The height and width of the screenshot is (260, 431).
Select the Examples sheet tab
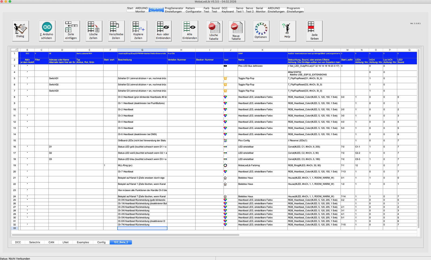[x=83, y=242]
